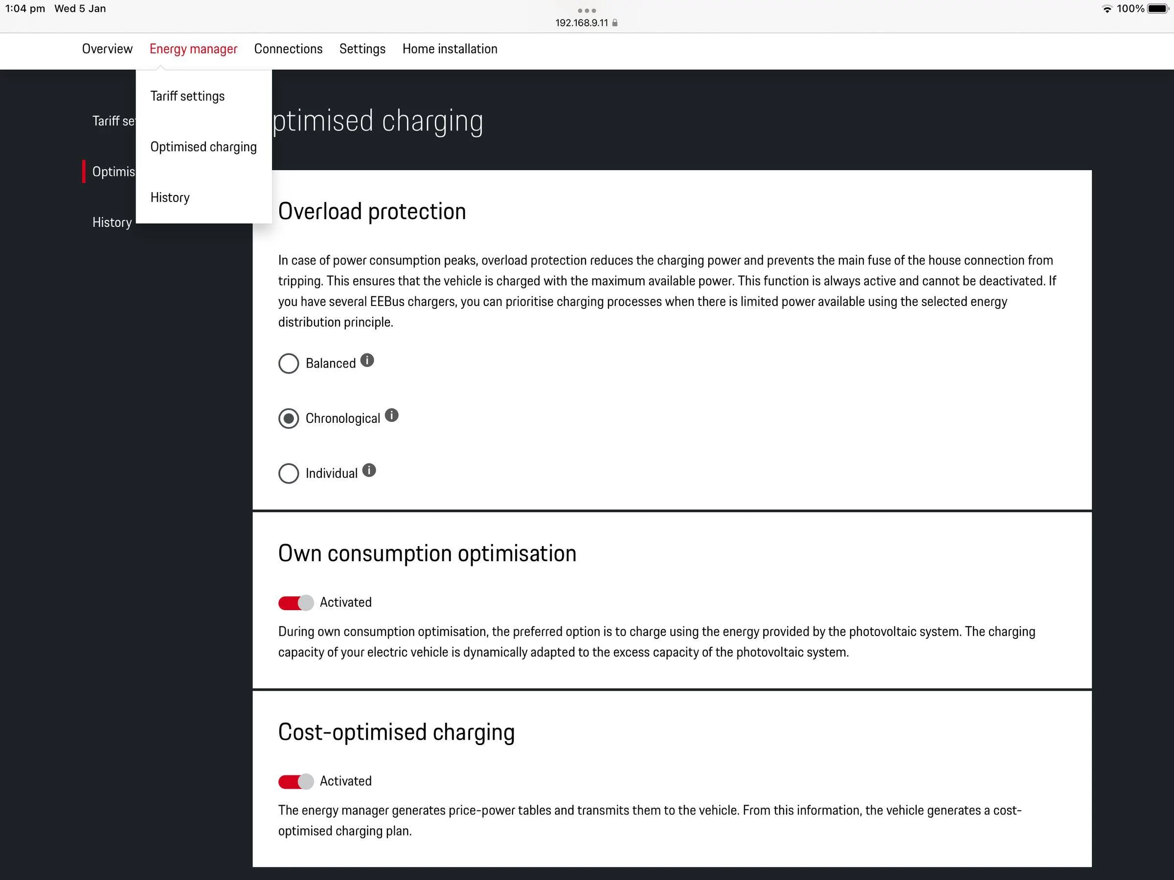Tap the Wed 5 Jan date
Image resolution: width=1174 pixels, height=880 pixels.
[80, 8]
